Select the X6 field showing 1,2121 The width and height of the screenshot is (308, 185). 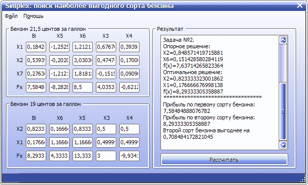82,47
